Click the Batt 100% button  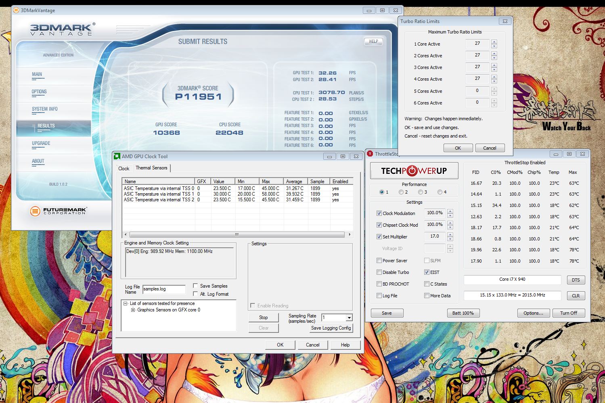[463, 313]
